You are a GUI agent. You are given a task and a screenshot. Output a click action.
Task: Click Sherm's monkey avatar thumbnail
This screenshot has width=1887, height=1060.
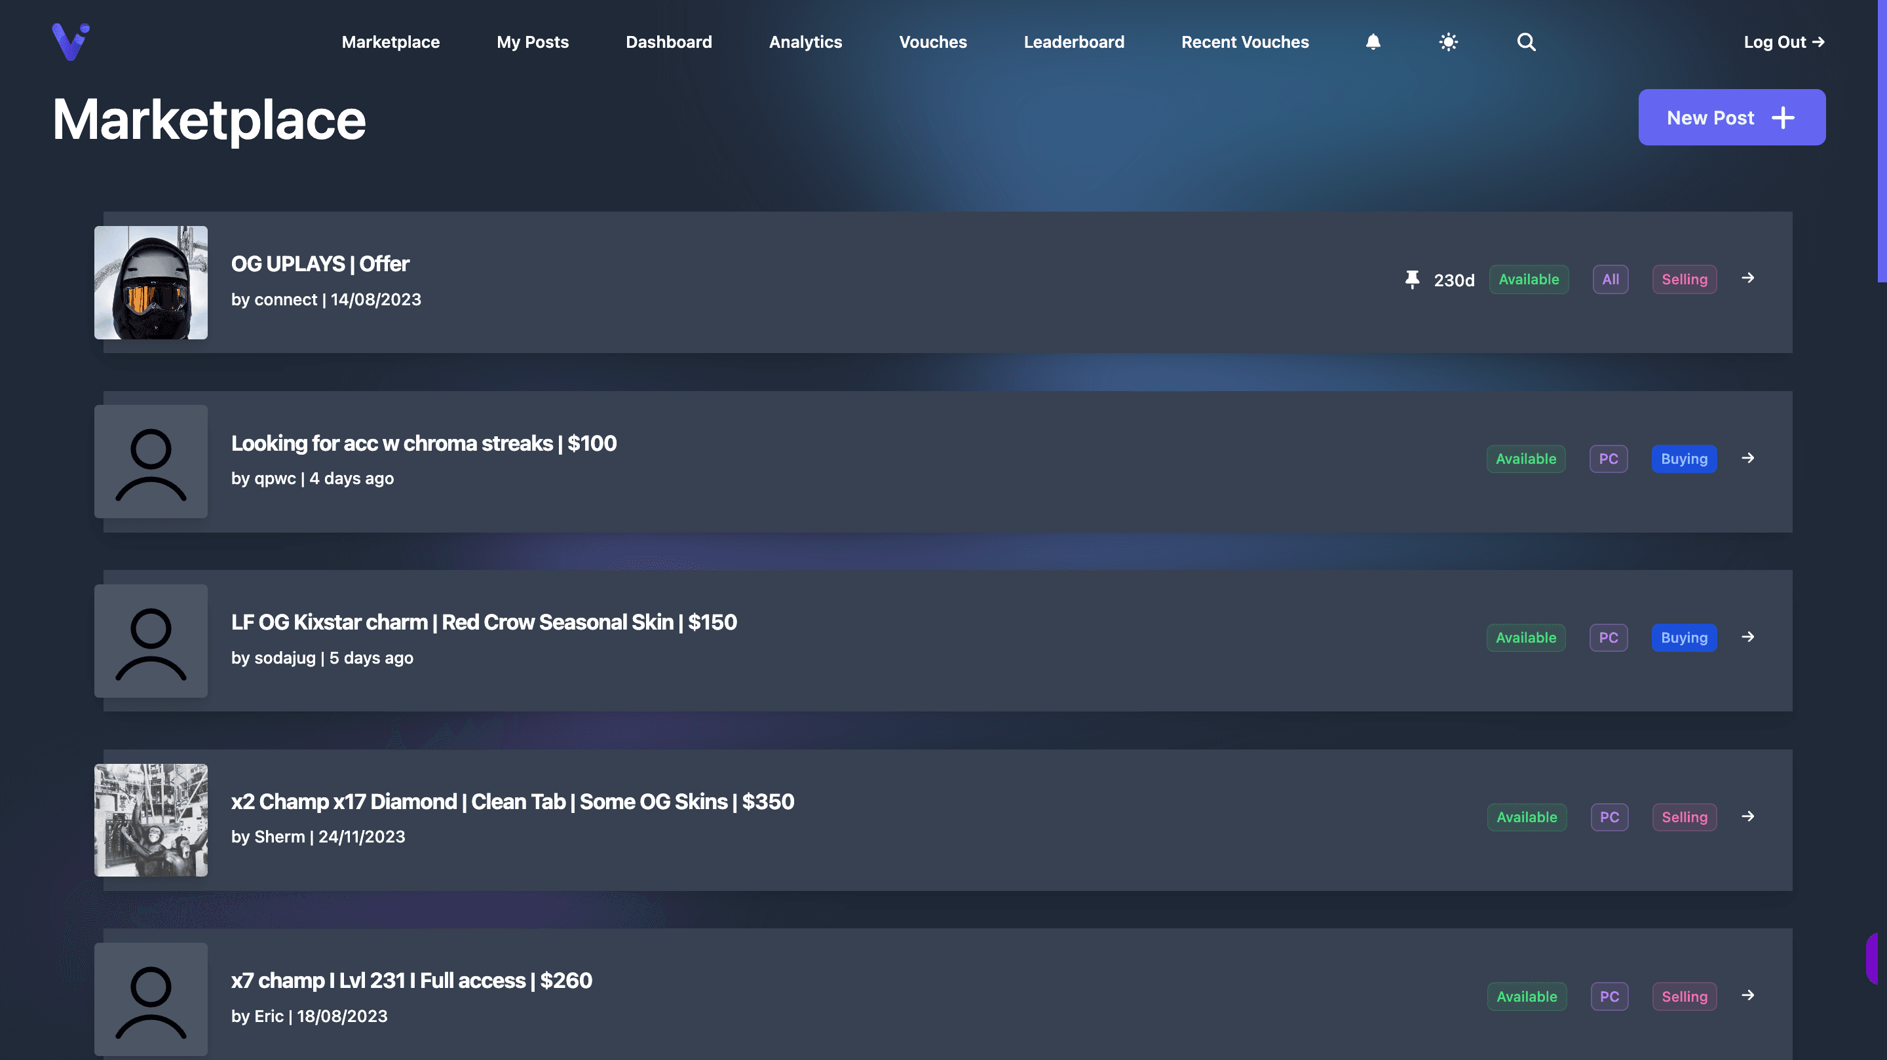[x=151, y=820]
